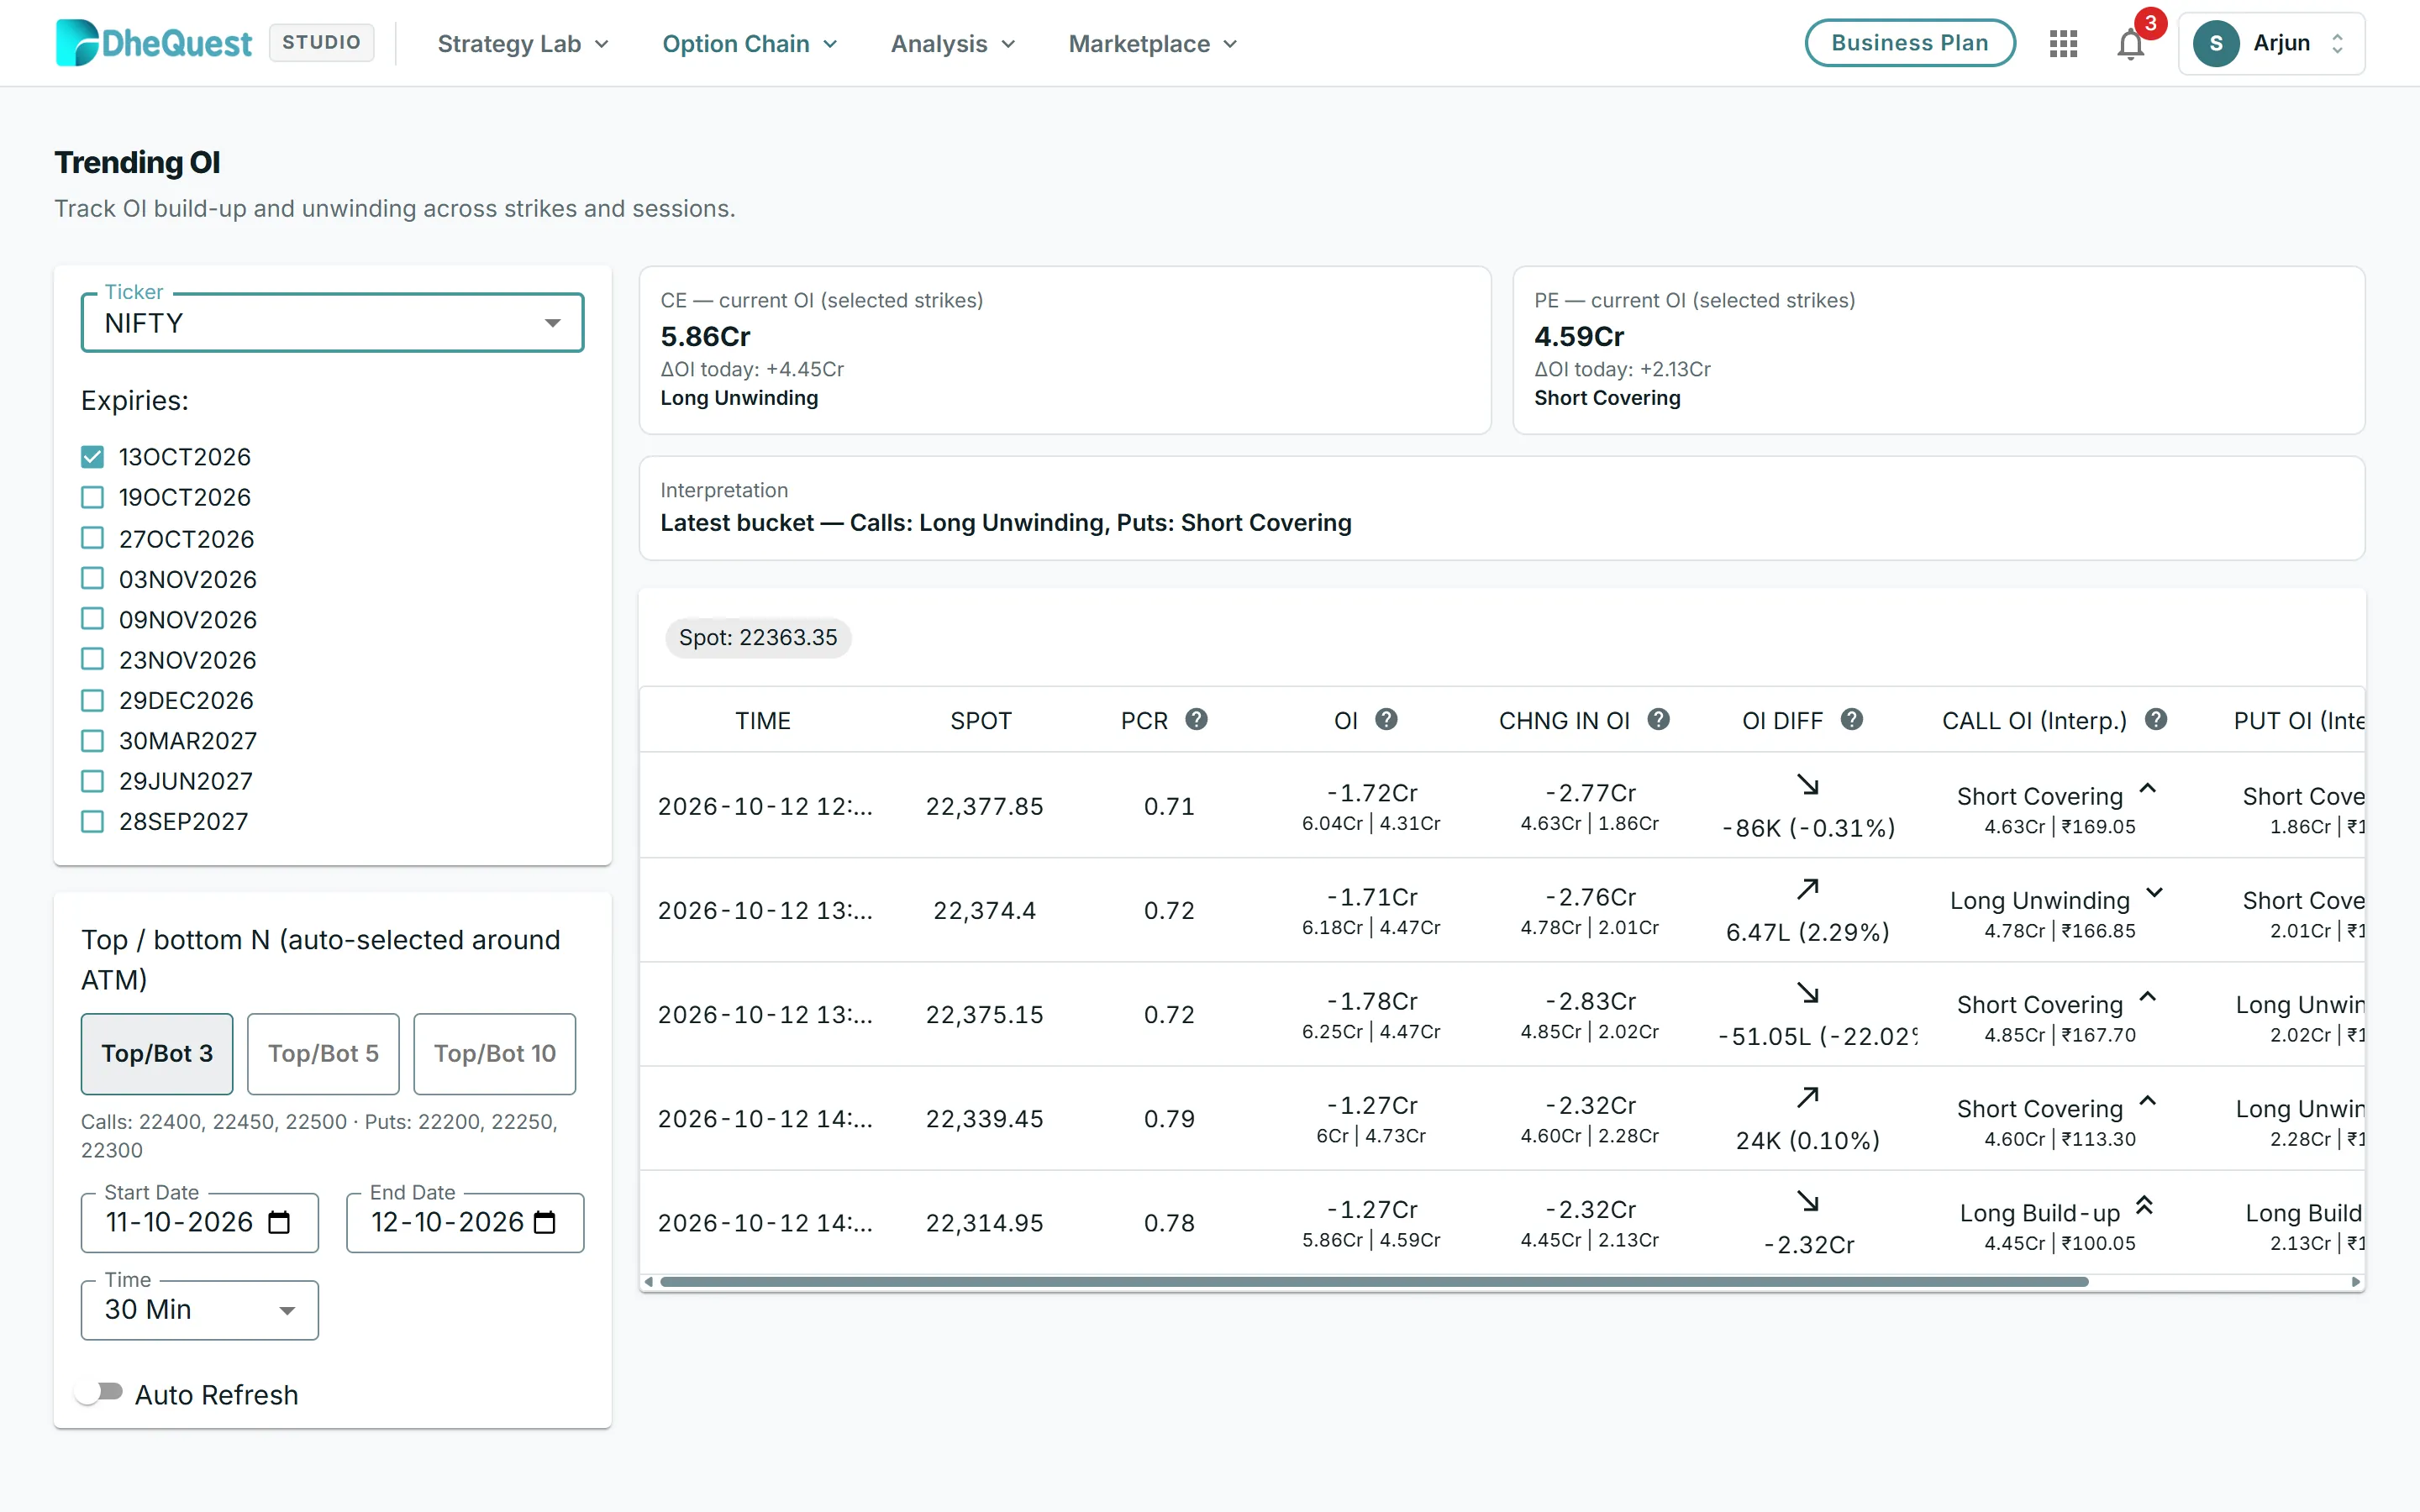Open the CHNG IN OI help icon
Viewport: 2420px width, 1512px height.
click(1658, 719)
